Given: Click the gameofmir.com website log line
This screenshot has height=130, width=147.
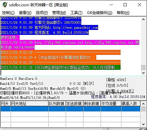Looking at the screenshot, I should coord(49,27).
